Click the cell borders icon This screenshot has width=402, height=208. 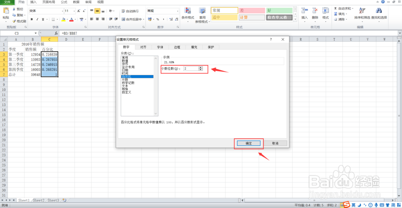[x=53, y=19]
